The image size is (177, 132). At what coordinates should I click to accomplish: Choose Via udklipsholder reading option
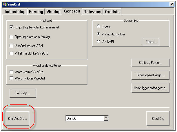pyautogui.click(x=98, y=34)
